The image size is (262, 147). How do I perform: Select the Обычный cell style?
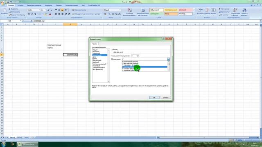coord(156,10)
